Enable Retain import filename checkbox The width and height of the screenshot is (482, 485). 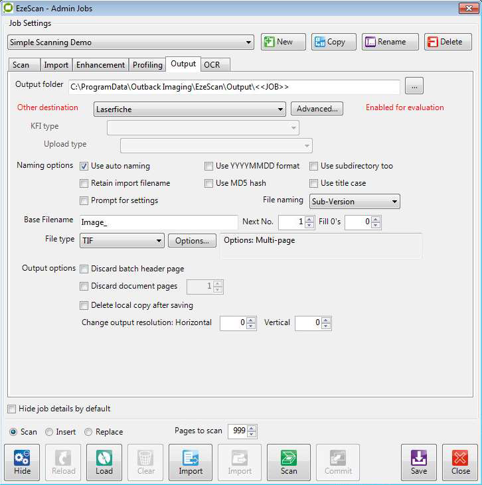pyautogui.click(x=84, y=183)
